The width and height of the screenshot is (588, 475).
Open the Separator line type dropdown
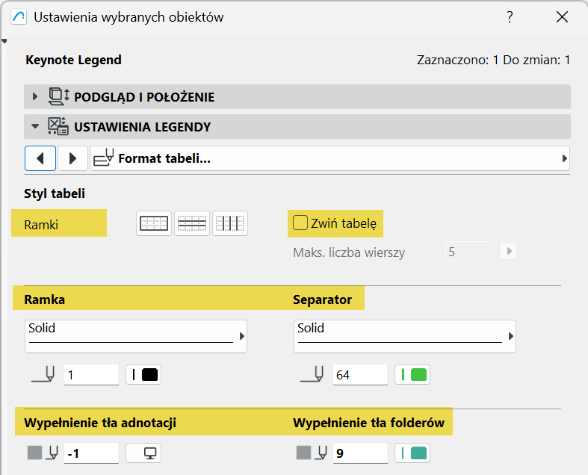(405, 336)
